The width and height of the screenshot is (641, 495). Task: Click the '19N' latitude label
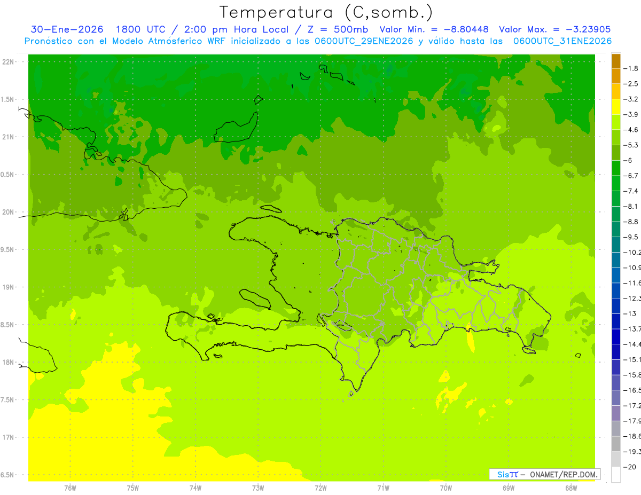point(7,287)
